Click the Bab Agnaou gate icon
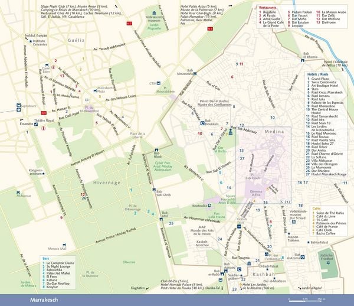Screen dimensions: 354x306 coord(226,271)
